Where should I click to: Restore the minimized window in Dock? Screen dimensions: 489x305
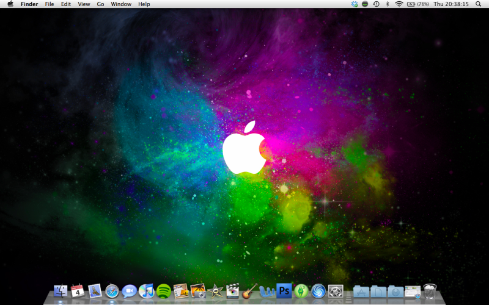[x=413, y=292]
